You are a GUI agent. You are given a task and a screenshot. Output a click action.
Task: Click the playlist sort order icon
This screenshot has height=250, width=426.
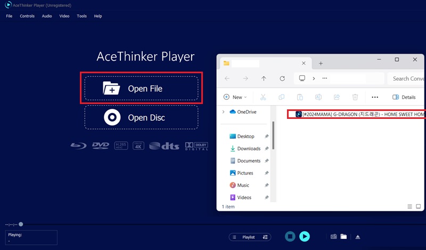[x=265, y=237]
